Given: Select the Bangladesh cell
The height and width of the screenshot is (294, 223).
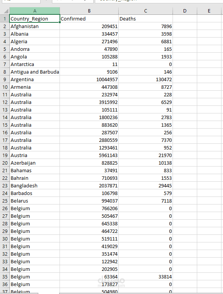Looking at the screenshot, I should [x=35, y=186].
